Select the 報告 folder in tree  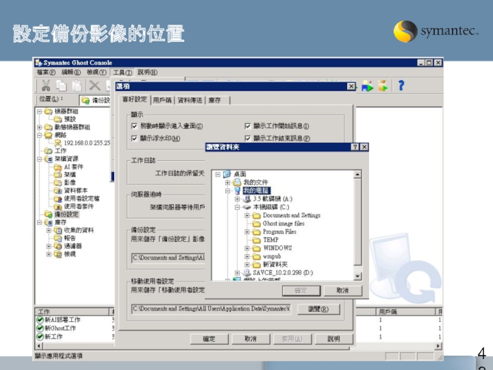[70, 238]
